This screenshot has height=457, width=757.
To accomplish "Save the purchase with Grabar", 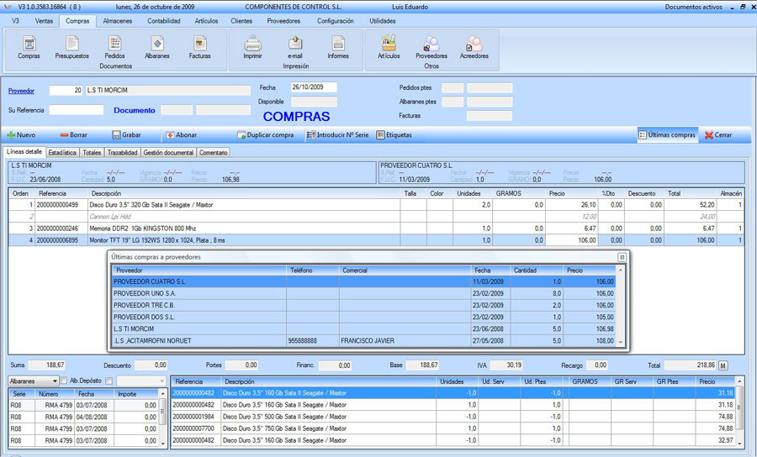I will 126,135.
